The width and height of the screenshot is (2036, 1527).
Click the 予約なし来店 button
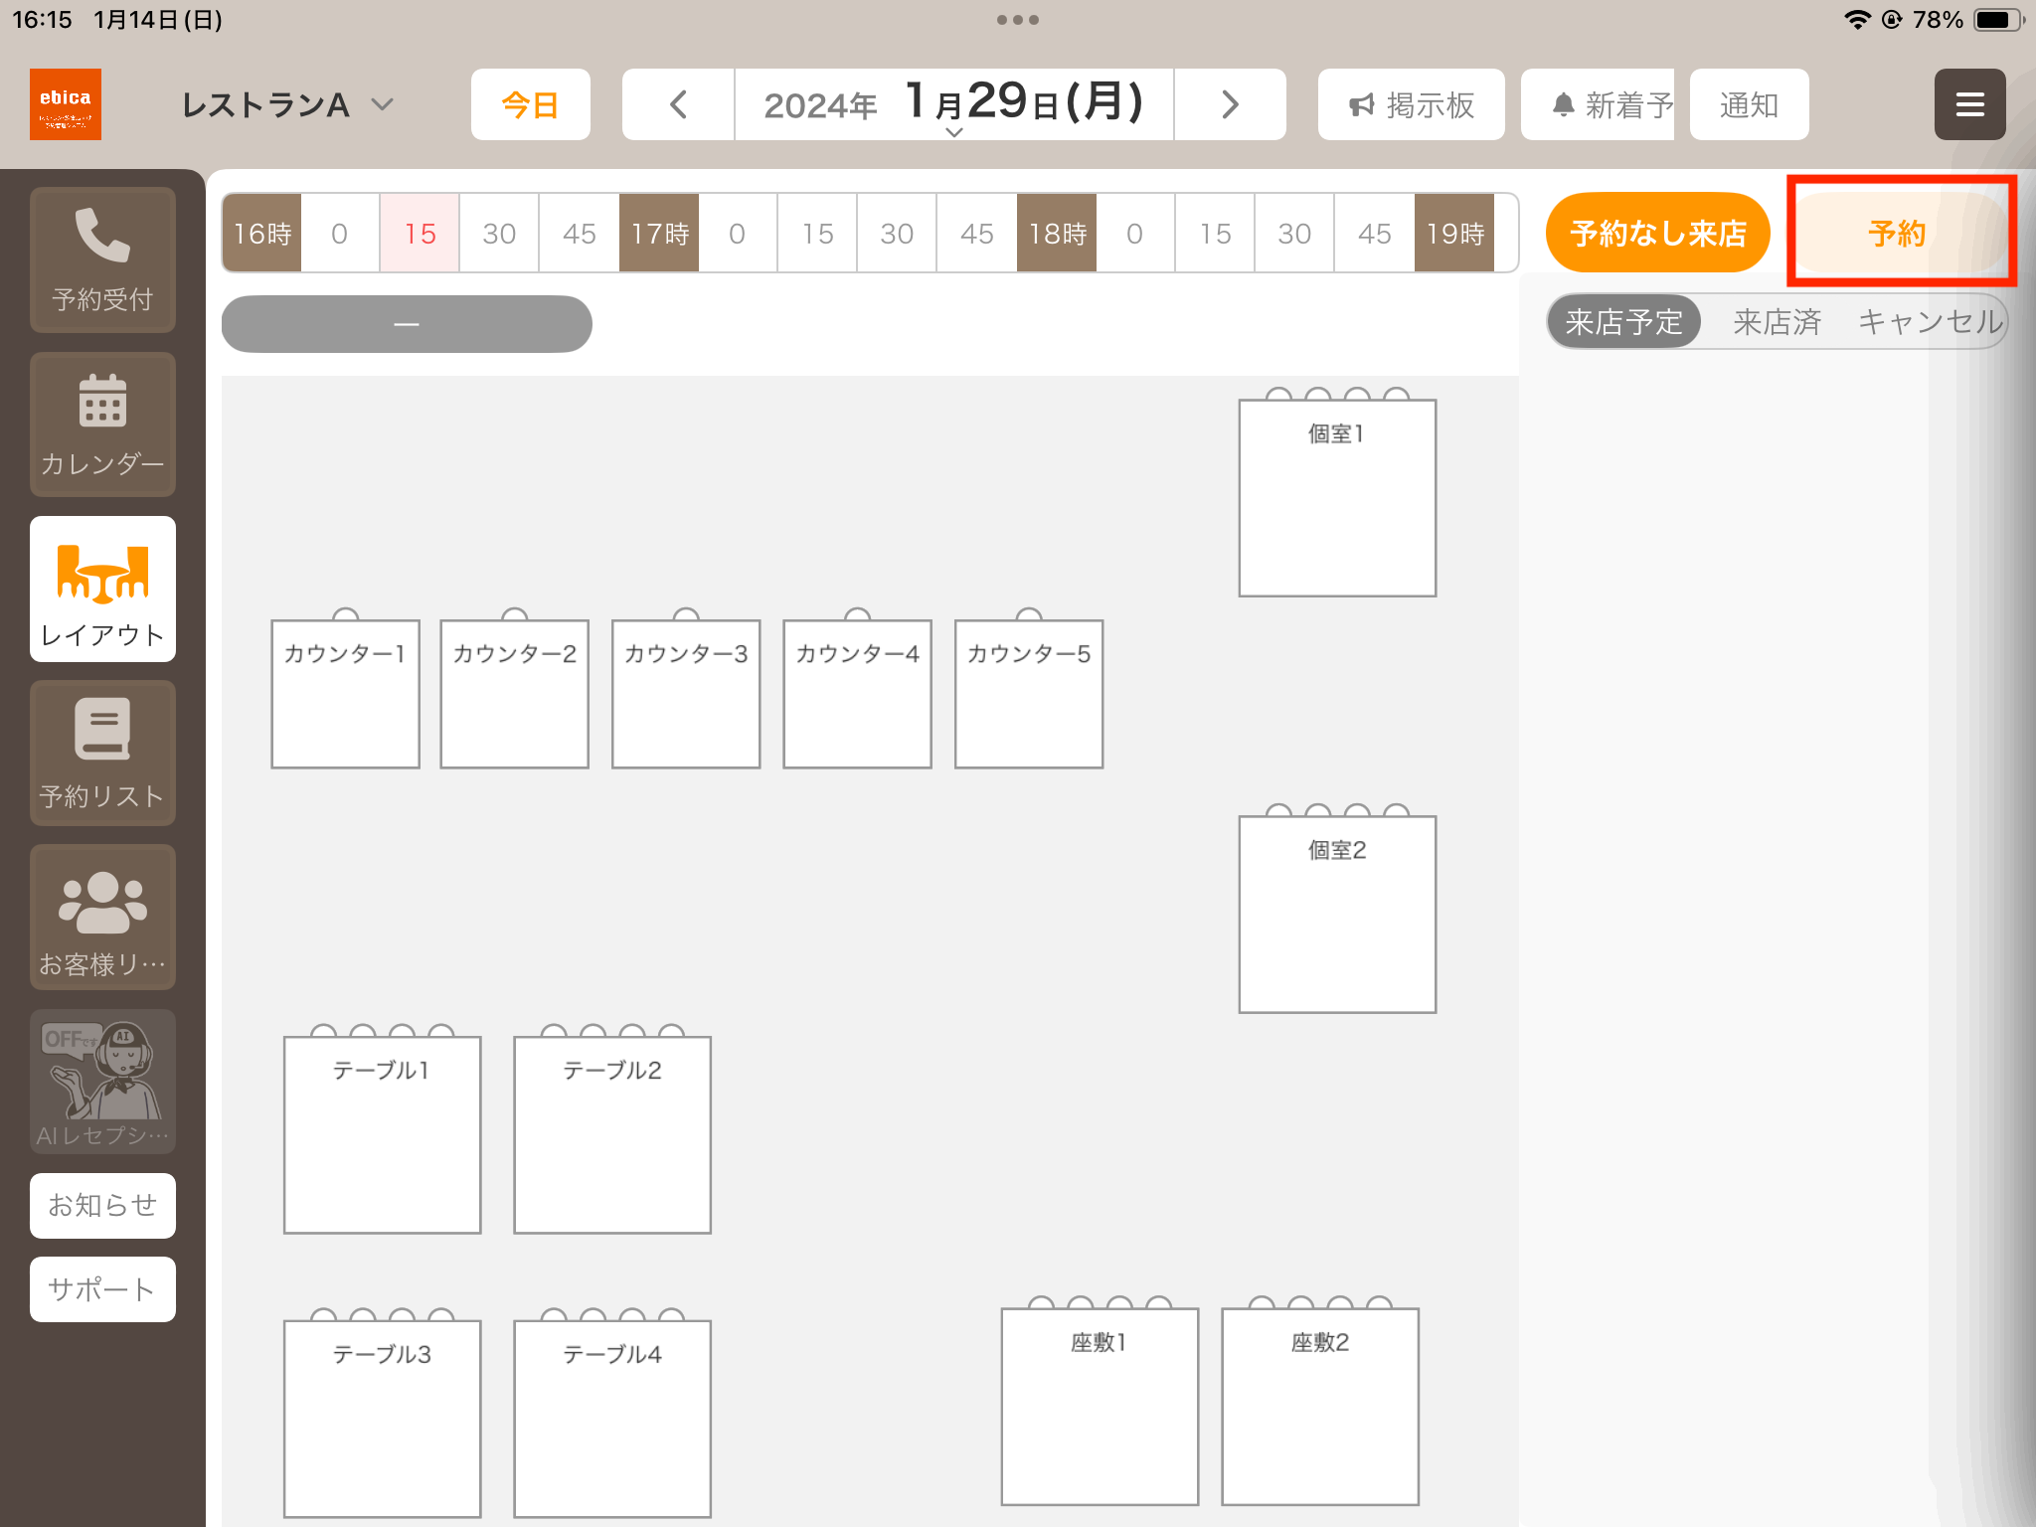(1657, 233)
